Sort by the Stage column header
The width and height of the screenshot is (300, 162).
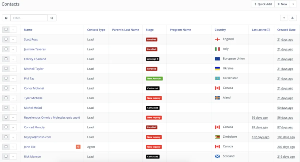[149, 30]
